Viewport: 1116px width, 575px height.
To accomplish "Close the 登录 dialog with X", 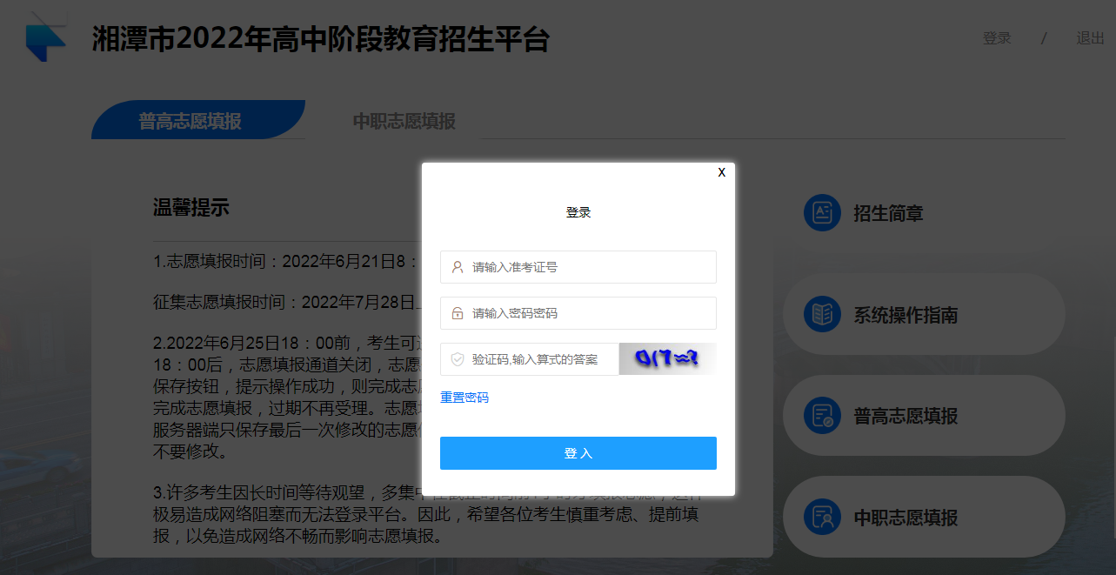I will coord(722,172).
